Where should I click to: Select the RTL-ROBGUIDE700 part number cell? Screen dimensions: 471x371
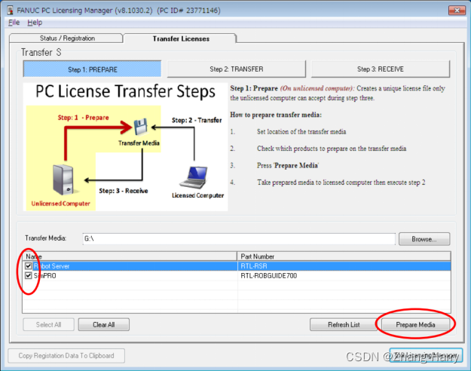click(x=344, y=276)
